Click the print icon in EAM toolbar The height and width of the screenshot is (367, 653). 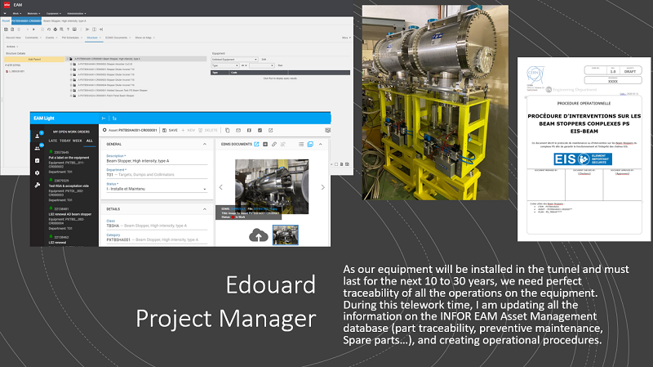click(55, 29)
